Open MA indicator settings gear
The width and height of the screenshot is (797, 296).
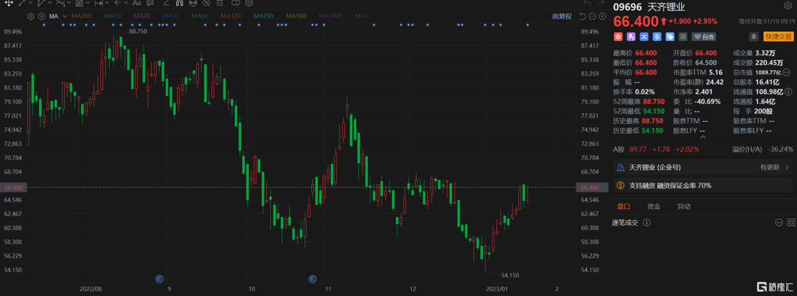point(31,16)
